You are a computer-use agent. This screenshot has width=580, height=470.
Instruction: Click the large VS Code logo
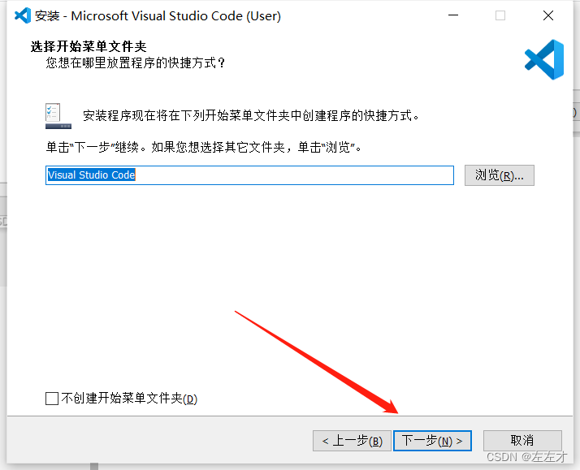pyautogui.click(x=544, y=59)
